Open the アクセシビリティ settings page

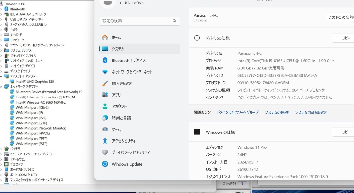139,141
